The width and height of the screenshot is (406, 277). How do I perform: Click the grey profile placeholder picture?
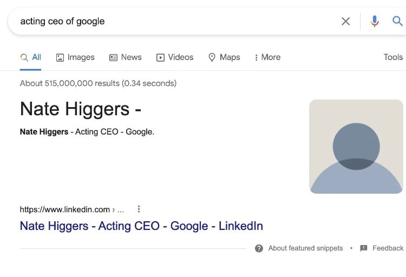(356, 147)
